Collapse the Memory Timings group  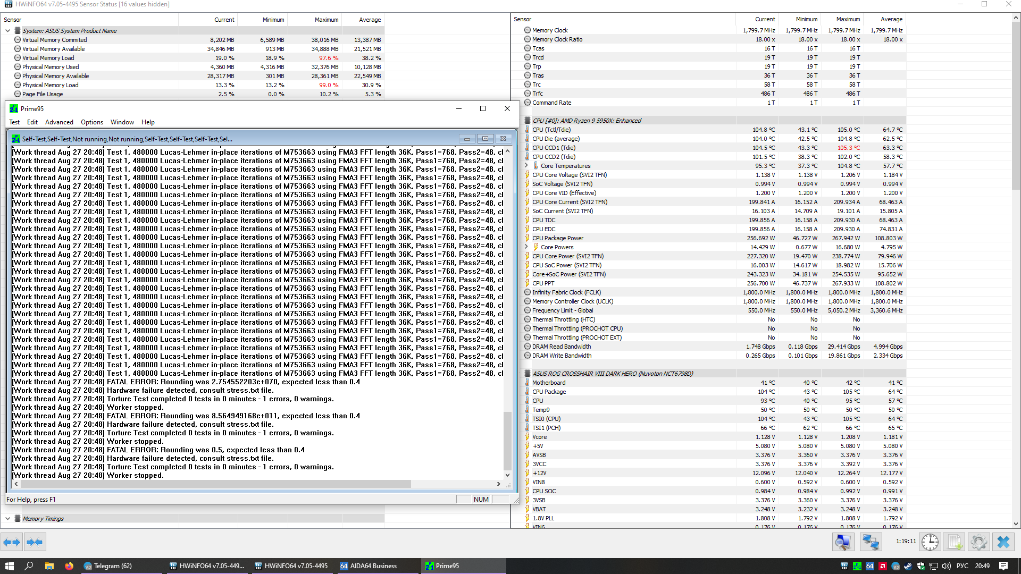coord(7,519)
